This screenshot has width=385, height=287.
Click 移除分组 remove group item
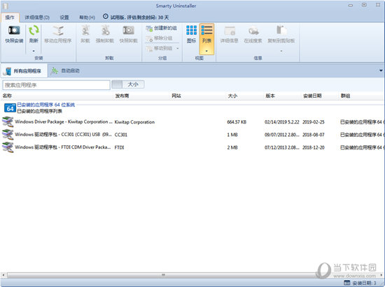click(159, 38)
